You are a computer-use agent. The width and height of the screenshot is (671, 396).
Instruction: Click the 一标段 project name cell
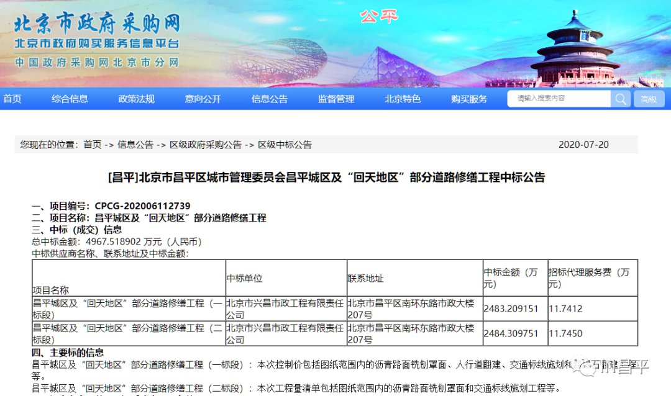[x=128, y=308]
